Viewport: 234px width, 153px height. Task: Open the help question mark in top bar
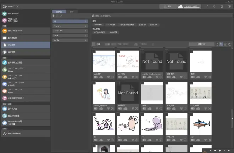pos(229,7)
